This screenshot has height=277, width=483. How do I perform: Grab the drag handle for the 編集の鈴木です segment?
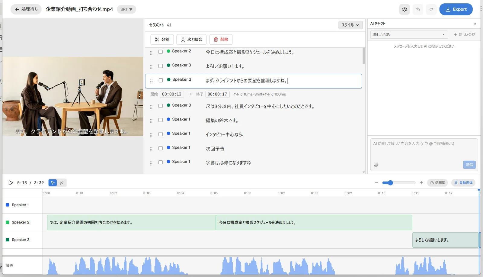pos(151,121)
